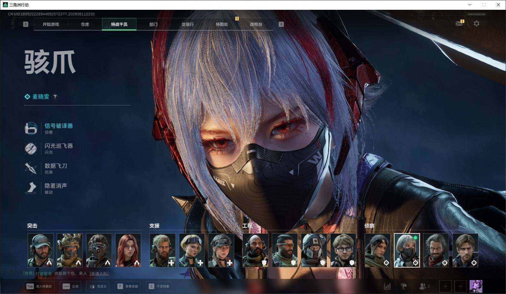Click the 申请入队 link in world chat

pos(99,273)
